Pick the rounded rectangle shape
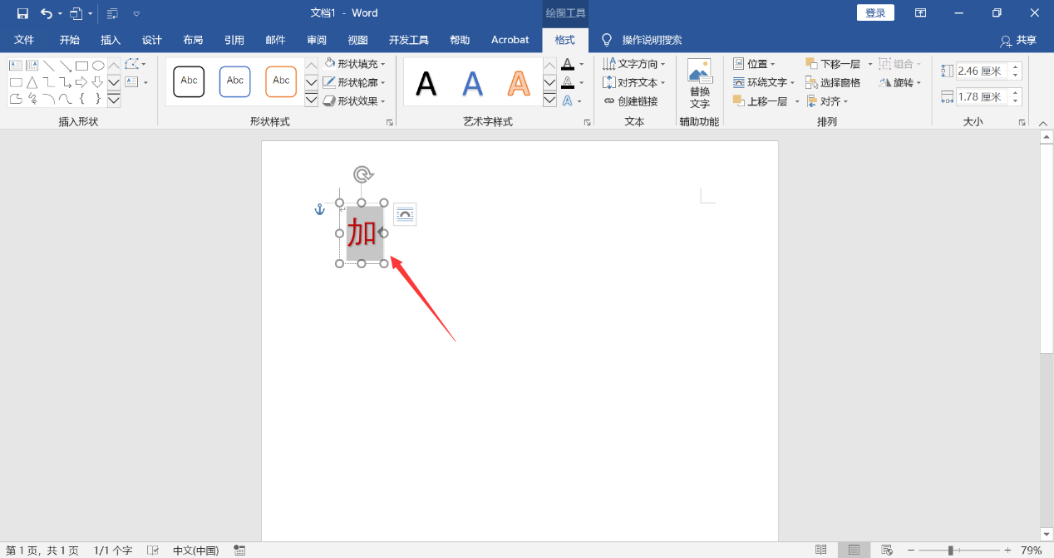This screenshot has height=558, width=1054. click(x=15, y=82)
